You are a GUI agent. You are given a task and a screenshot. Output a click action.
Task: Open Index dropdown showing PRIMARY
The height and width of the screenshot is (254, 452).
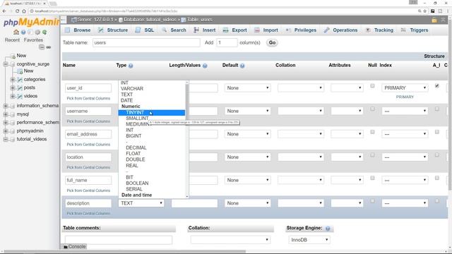point(405,87)
